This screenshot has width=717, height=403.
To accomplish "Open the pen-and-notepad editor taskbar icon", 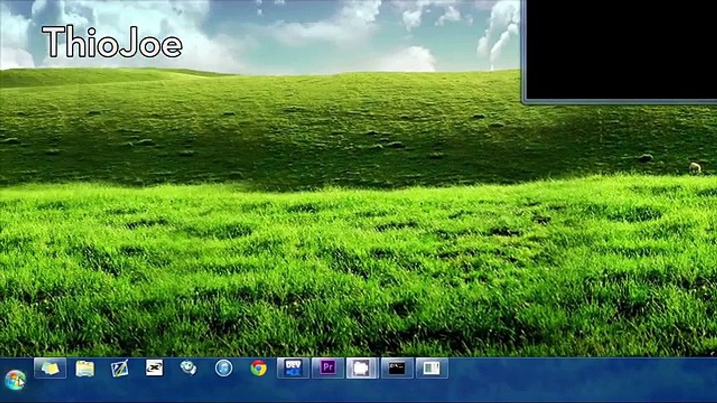I will pos(119,368).
